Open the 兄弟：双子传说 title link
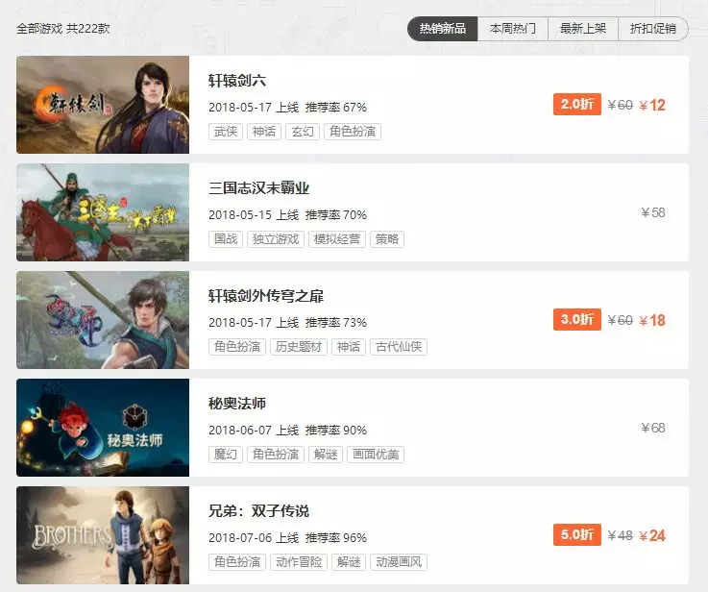 (x=258, y=511)
